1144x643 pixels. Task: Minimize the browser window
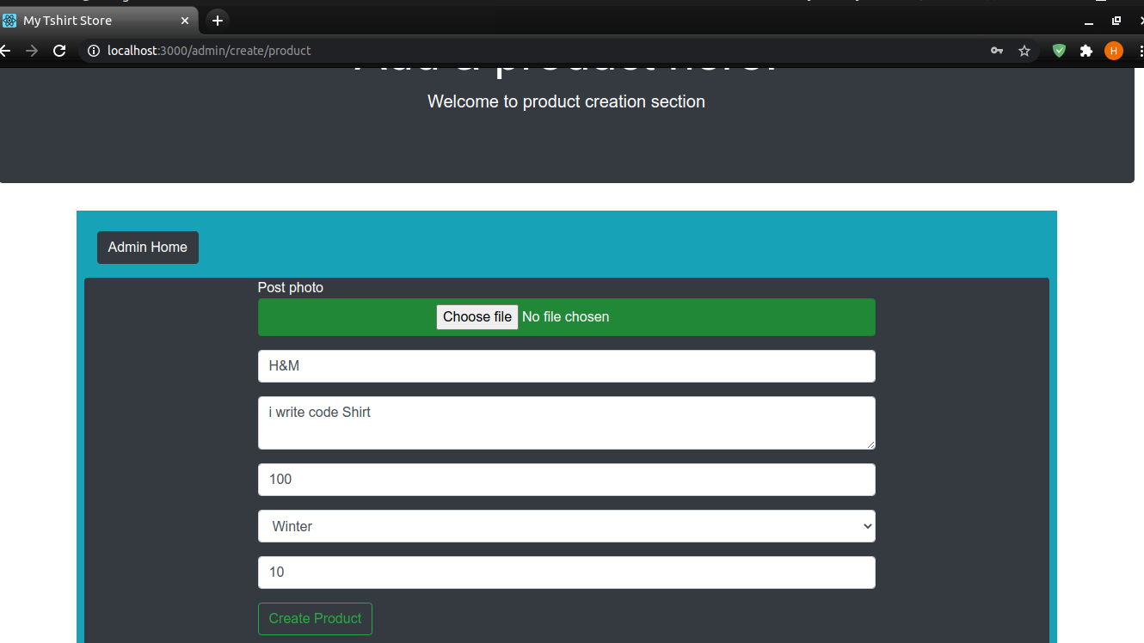pyautogui.click(x=1089, y=21)
